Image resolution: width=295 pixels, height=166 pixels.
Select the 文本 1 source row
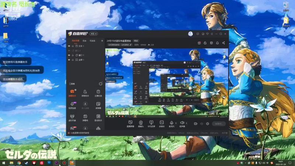pyautogui.click(x=86, y=46)
